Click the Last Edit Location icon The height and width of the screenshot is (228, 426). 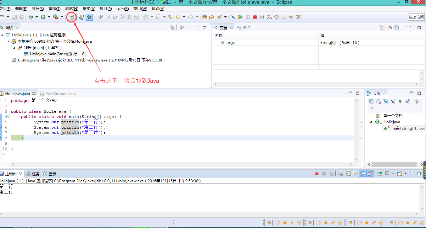point(171,17)
